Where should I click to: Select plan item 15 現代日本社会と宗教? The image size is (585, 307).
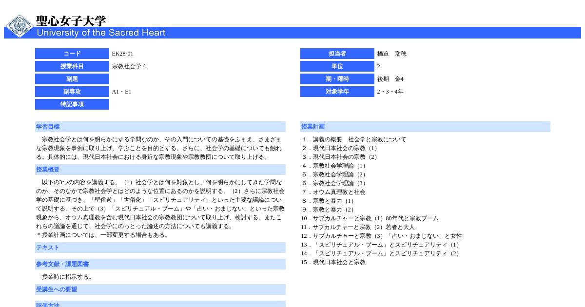tap(333, 262)
